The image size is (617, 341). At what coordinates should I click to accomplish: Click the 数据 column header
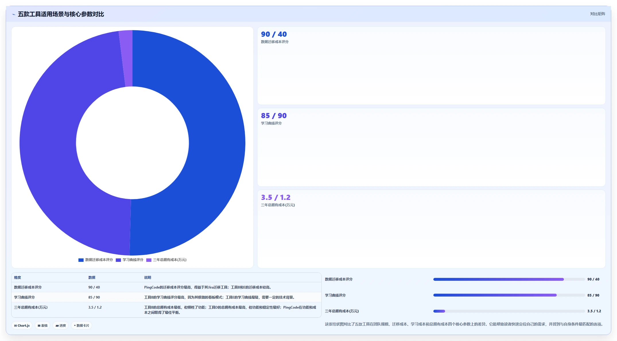(x=92, y=278)
